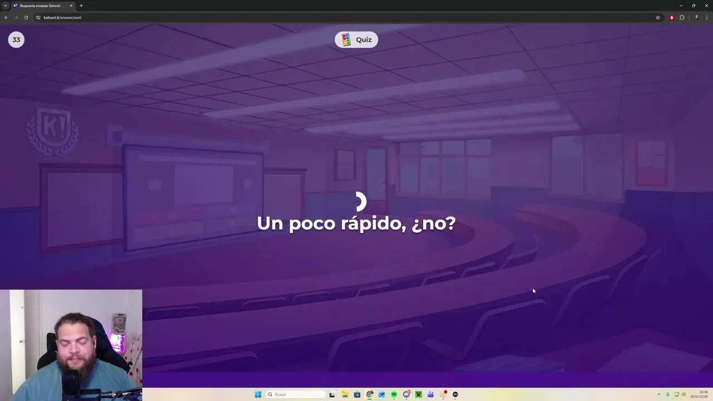Open Minecraft from the taskbar
Image resolution: width=713 pixels, height=401 pixels.
(x=418, y=394)
